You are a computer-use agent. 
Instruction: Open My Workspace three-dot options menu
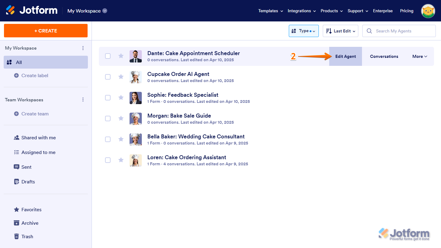coord(83,48)
